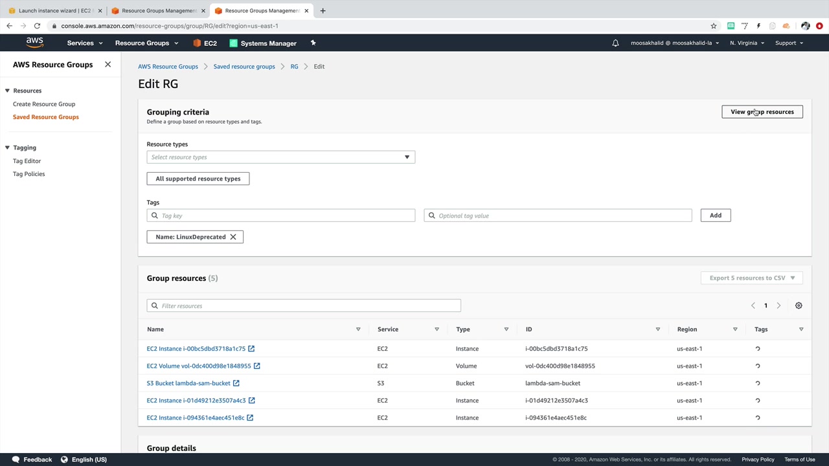Click the Optional tag value field
829x466 pixels.
click(x=558, y=216)
